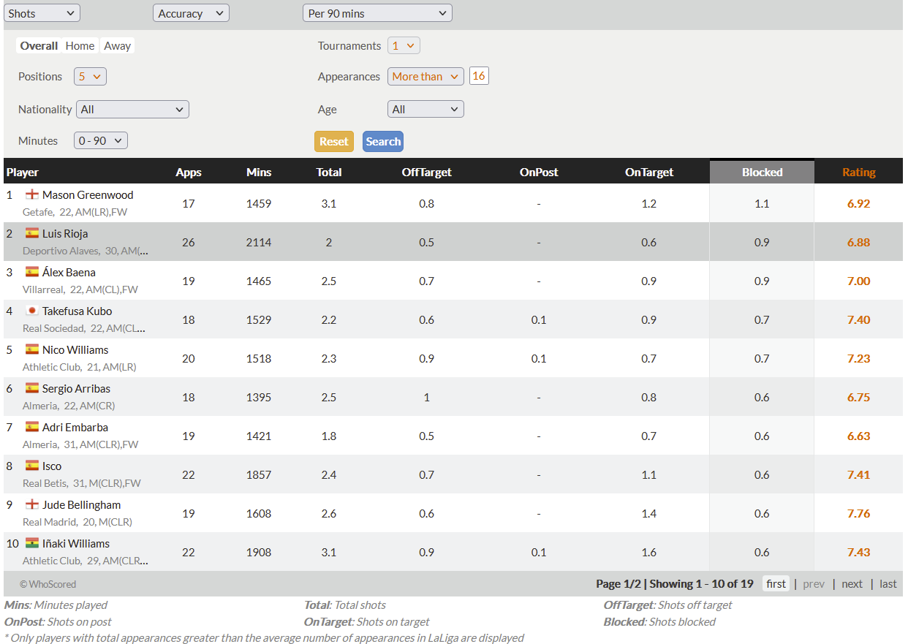Select the Overall view tab

point(39,45)
